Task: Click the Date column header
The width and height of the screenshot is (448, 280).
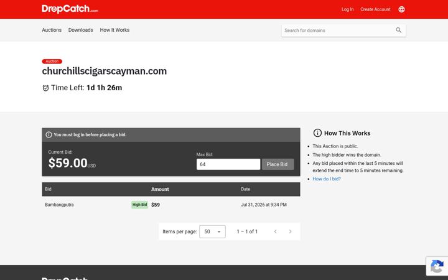Action: click(x=245, y=189)
